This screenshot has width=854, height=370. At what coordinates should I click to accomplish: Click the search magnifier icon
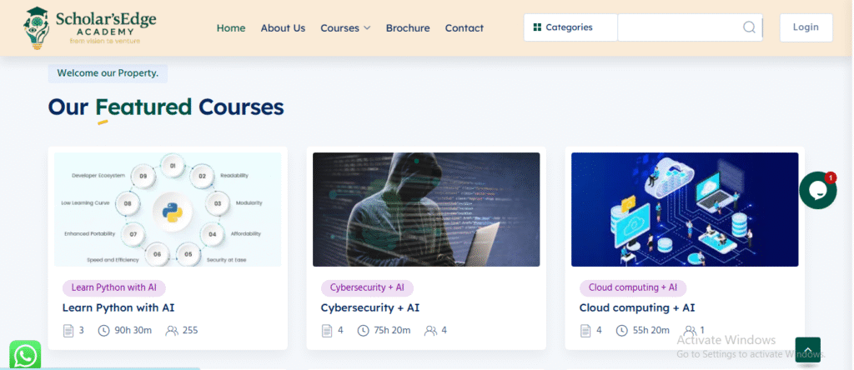click(748, 27)
